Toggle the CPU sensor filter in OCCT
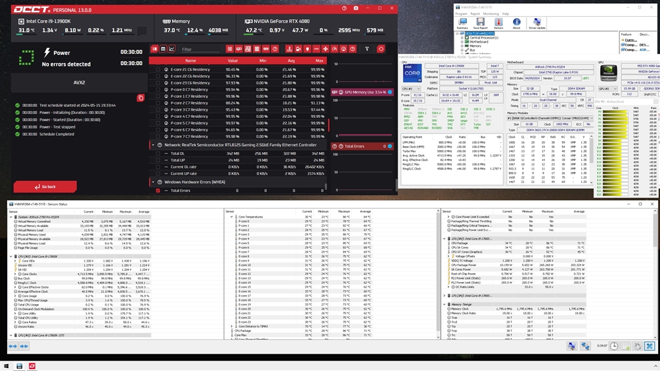 point(230,49)
